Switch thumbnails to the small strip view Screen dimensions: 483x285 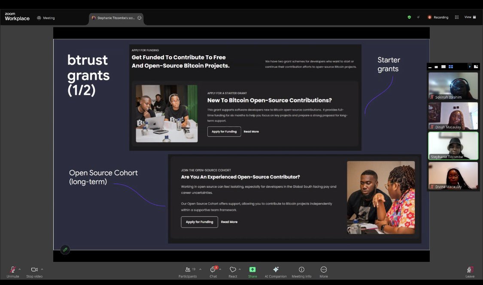[x=436, y=67]
